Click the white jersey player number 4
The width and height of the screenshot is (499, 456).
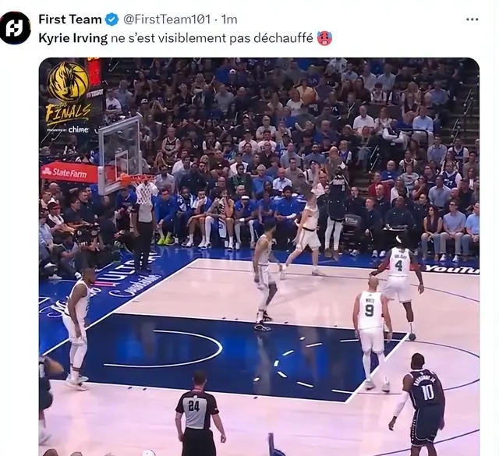[399, 283]
